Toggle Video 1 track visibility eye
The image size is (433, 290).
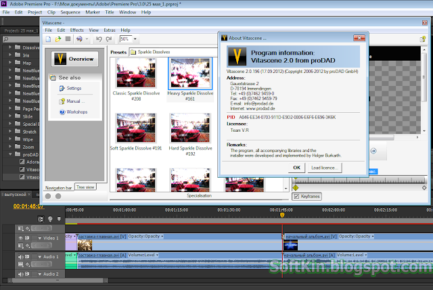pyautogui.click(x=20, y=238)
